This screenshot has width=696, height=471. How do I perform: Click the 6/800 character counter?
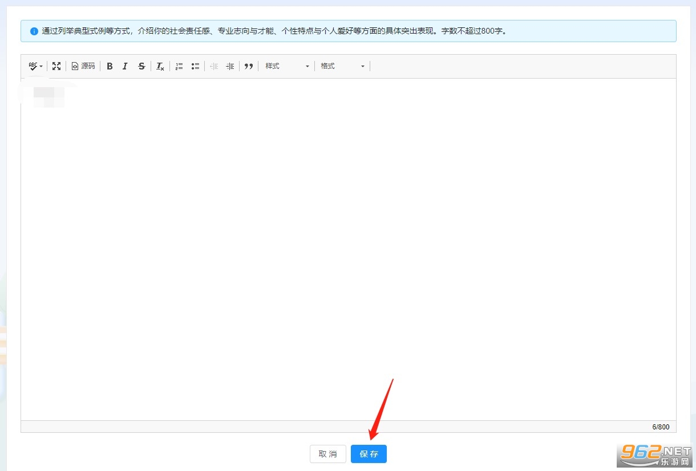661,427
